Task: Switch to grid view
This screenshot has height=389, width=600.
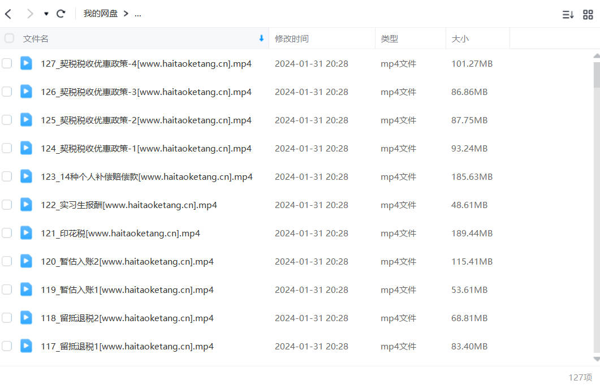Action: tap(588, 15)
